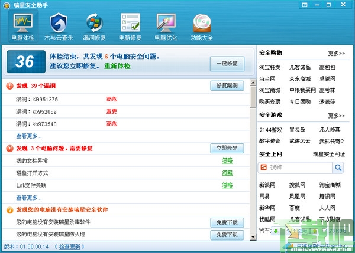This screenshot has width=355, height=253.
Task: Open the 新浪网 link
Action: [x=267, y=185]
